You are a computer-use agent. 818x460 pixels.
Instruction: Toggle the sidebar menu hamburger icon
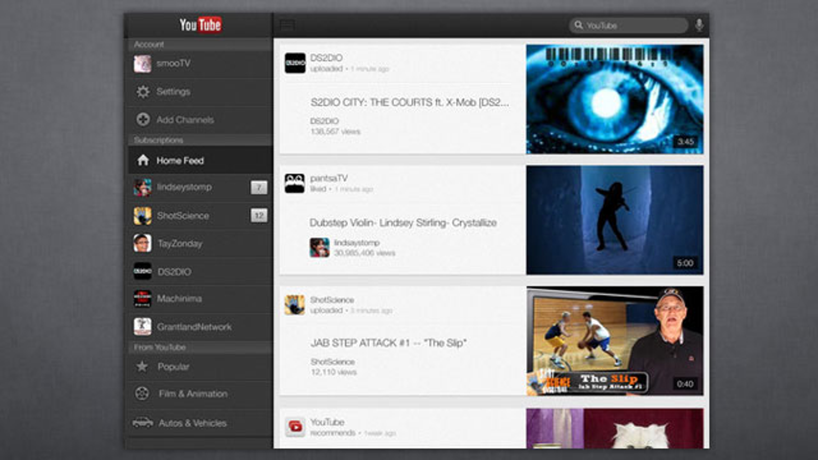click(x=287, y=25)
